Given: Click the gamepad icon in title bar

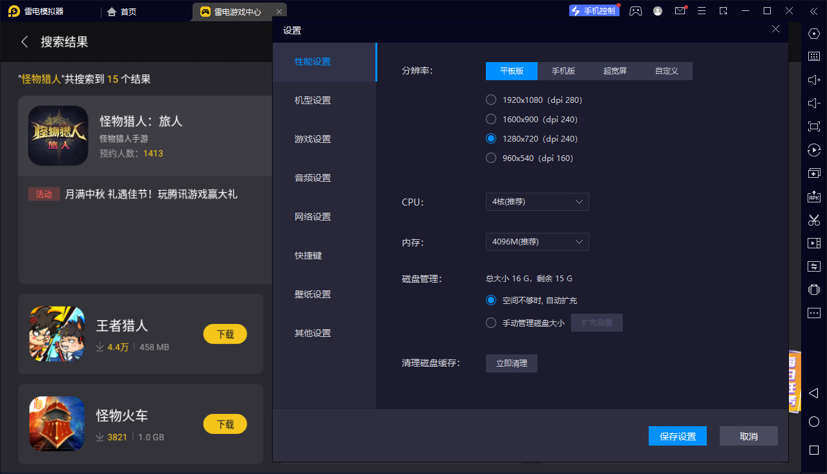Looking at the screenshot, I should 636,11.
